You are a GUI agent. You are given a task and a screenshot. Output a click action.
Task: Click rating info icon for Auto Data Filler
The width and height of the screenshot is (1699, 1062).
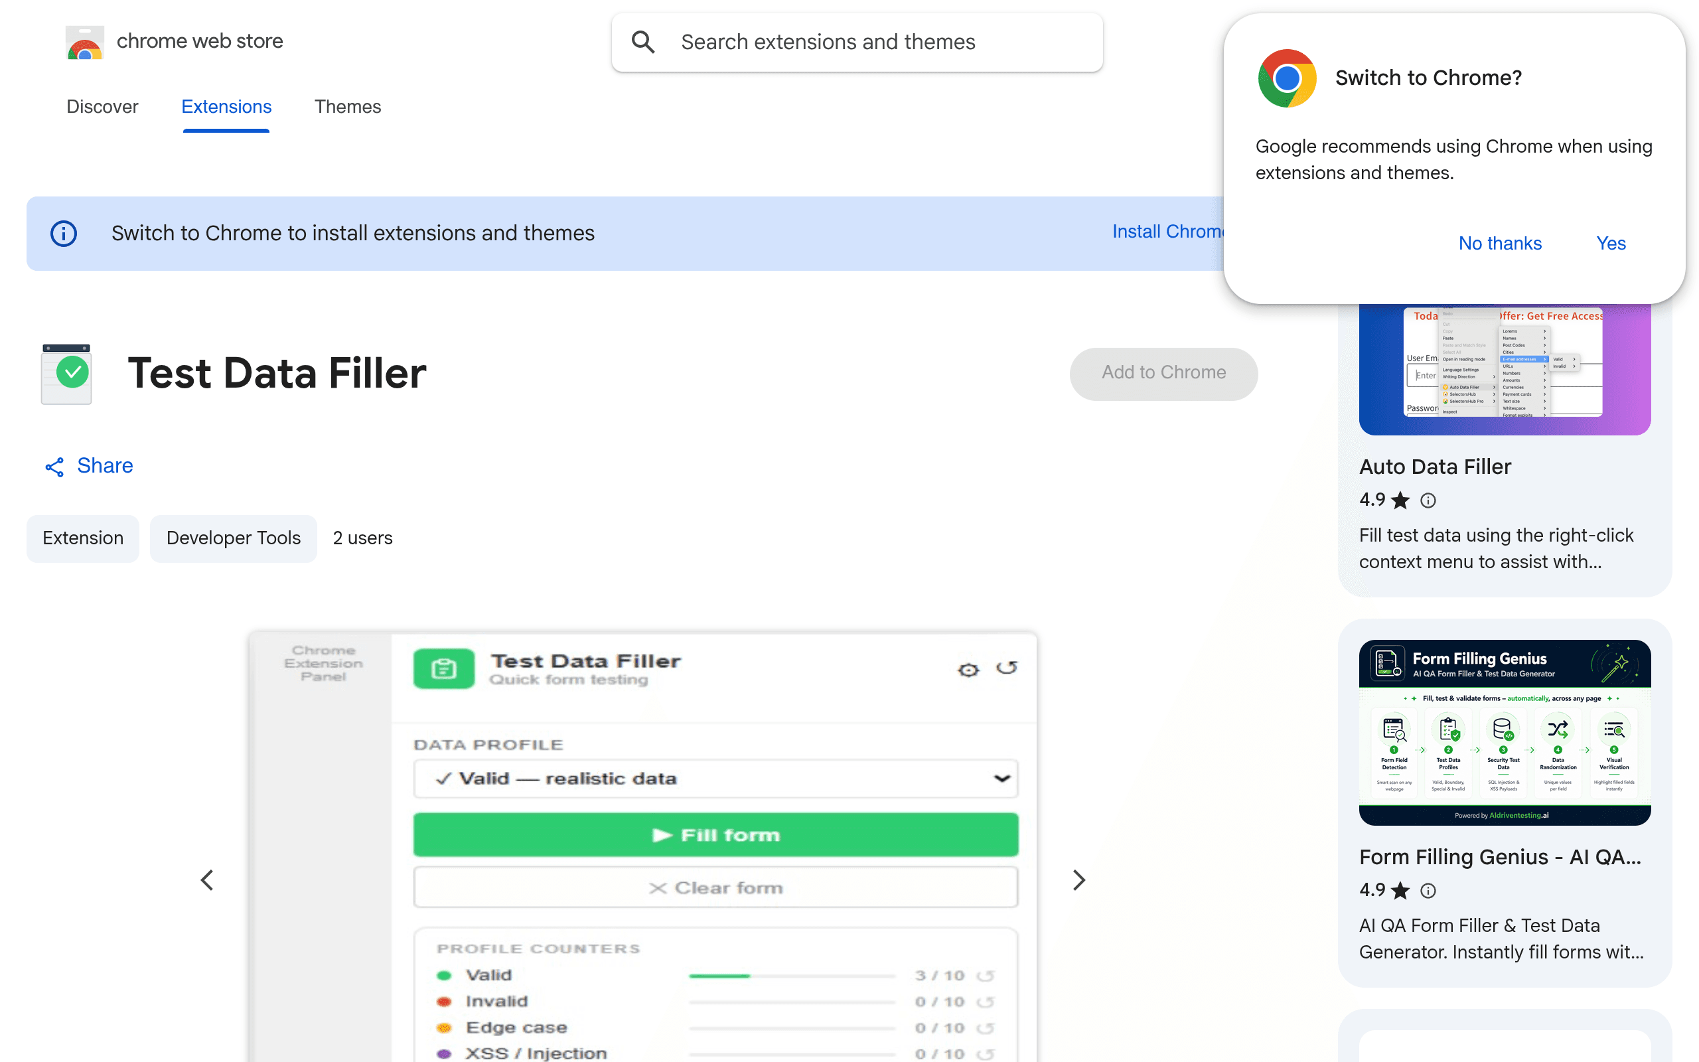(1428, 500)
